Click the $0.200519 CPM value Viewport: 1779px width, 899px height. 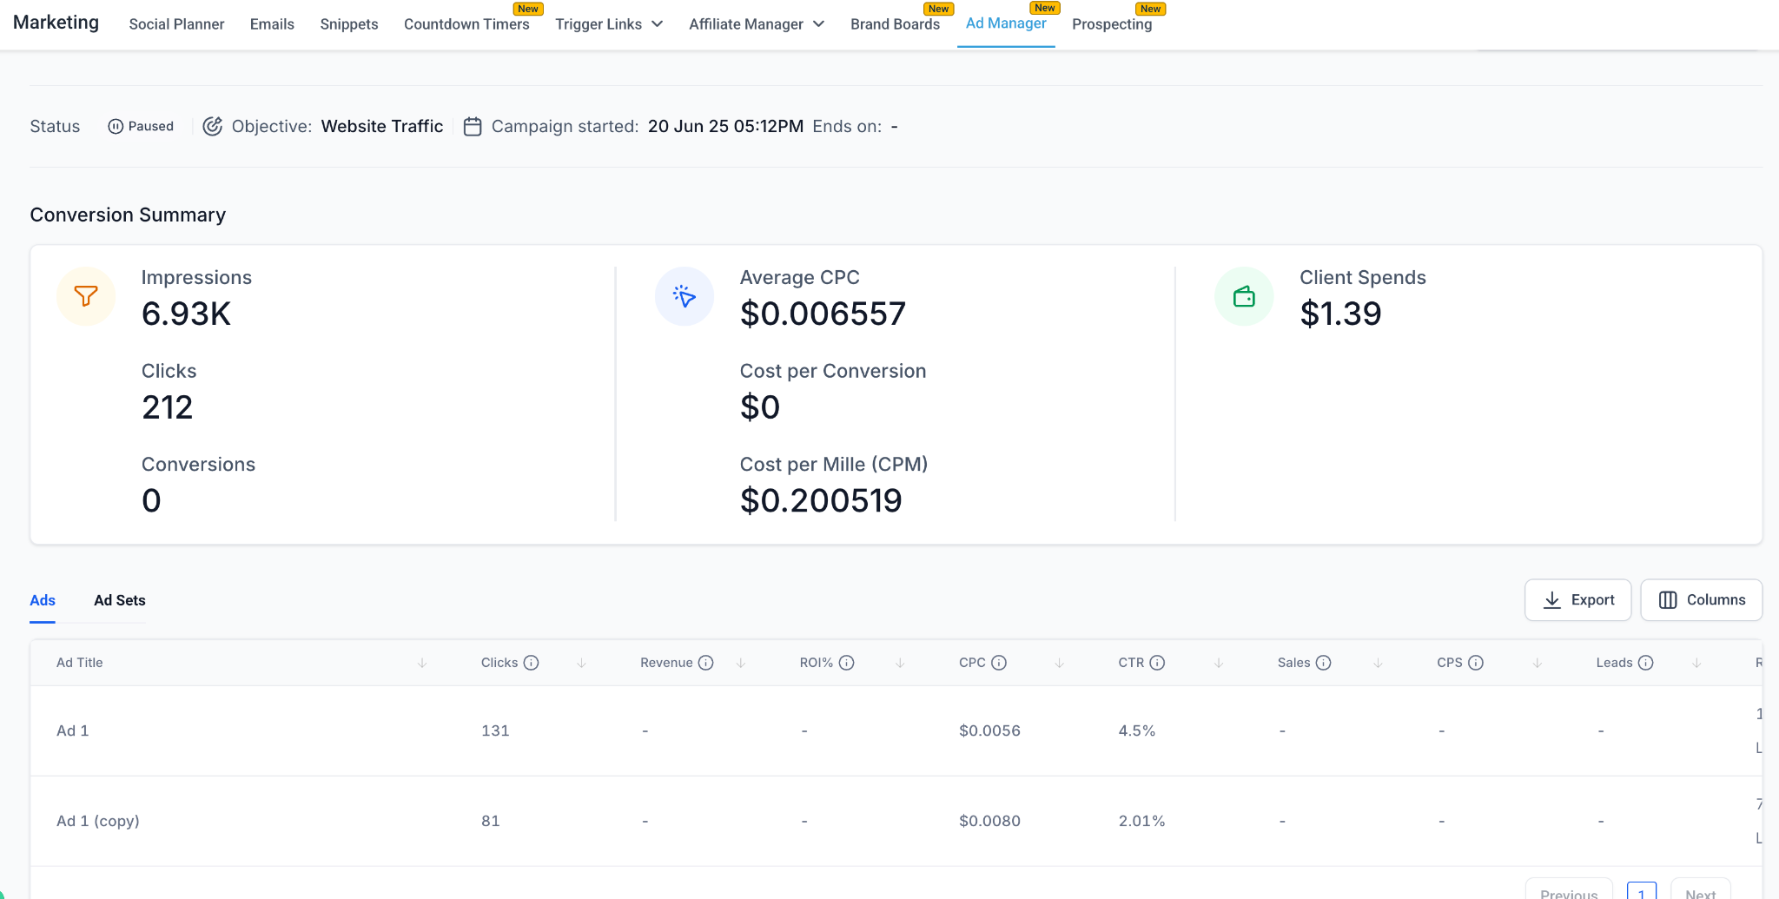tap(821, 500)
